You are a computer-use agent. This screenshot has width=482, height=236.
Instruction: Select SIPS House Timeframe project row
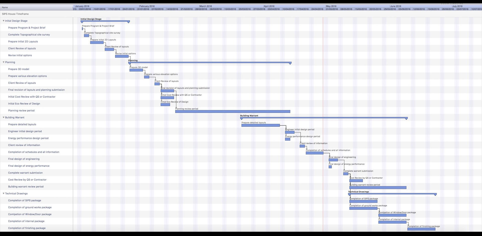click(x=15, y=14)
